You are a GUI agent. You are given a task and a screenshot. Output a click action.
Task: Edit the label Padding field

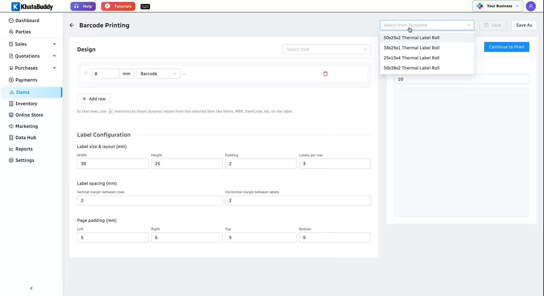click(x=261, y=164)
